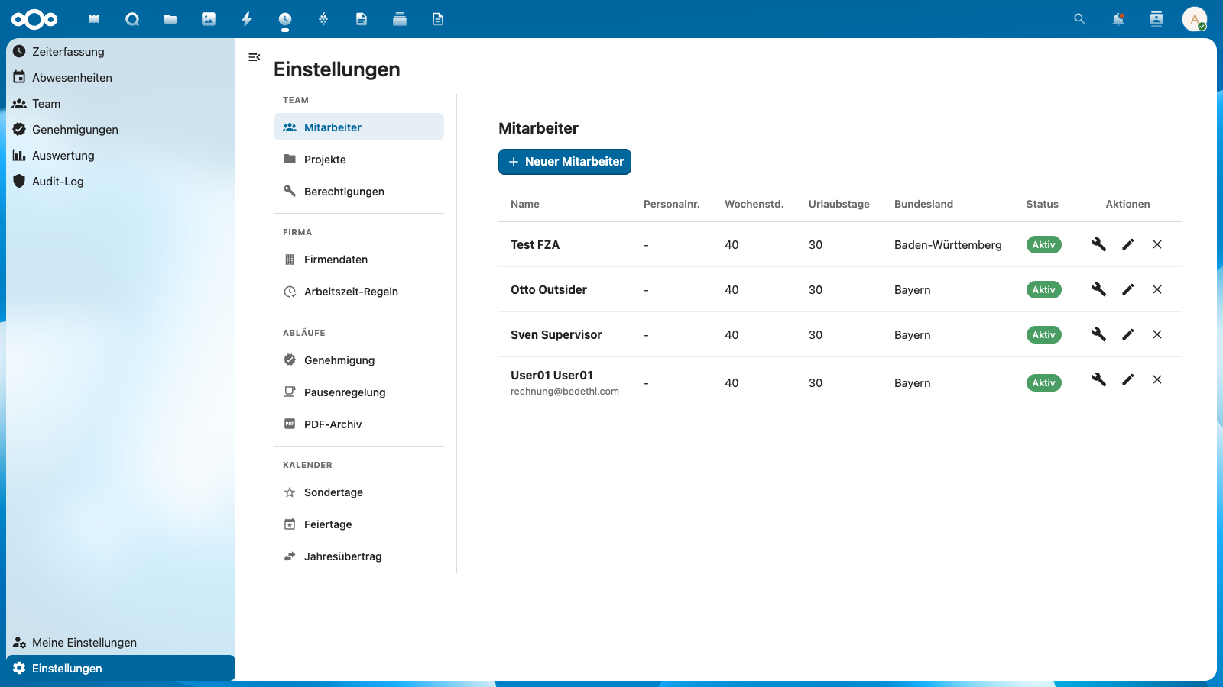Delete employee Test FZA with X icon
Viewport: 1223px width, 687px height.
1157,244
